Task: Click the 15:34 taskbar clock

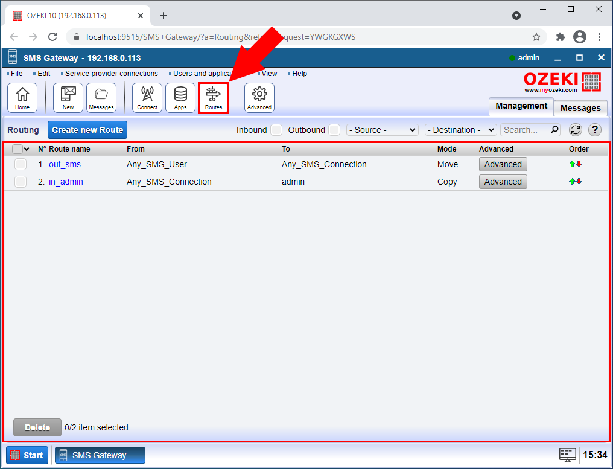Action: point(595,455)
